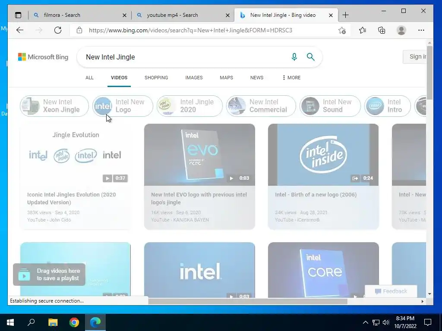Image resolution: width=442 pixels, height=331 pixels.
Task: Open the Intel evo video thumbnail
Action: coord(199,155)
